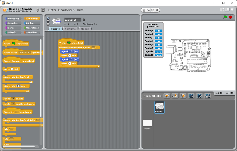
Task: Select Aussehen block category
Action: [x=13, y=23]
